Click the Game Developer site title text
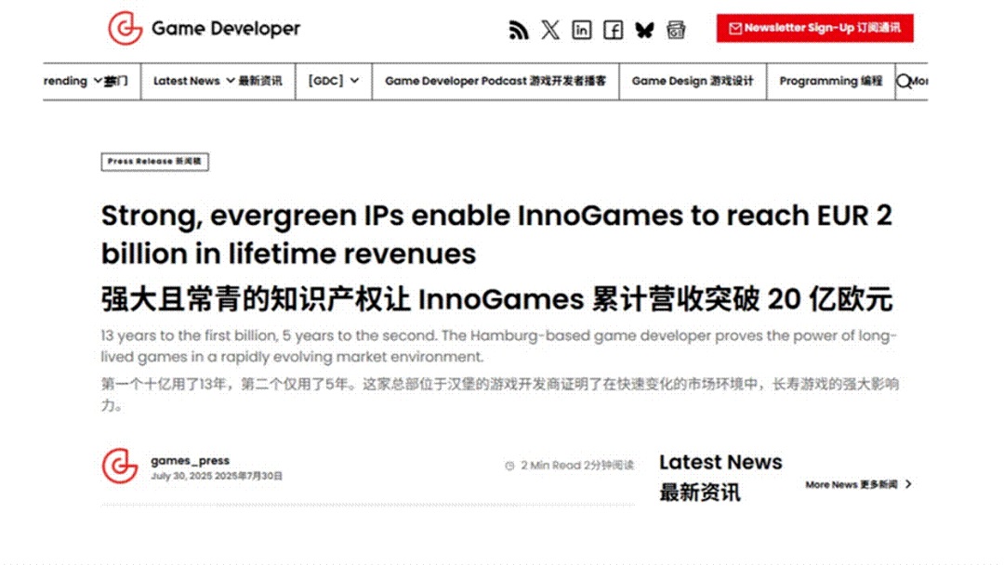Screen dimensions: 1004x565 click(x=226, y=28)
